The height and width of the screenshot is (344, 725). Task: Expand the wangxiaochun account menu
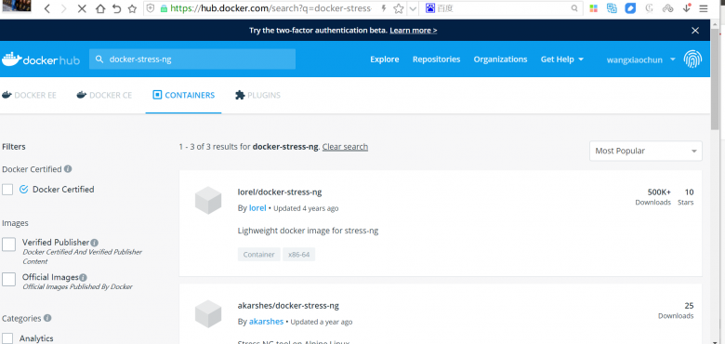pyautogui.click(x=641, y=60)
